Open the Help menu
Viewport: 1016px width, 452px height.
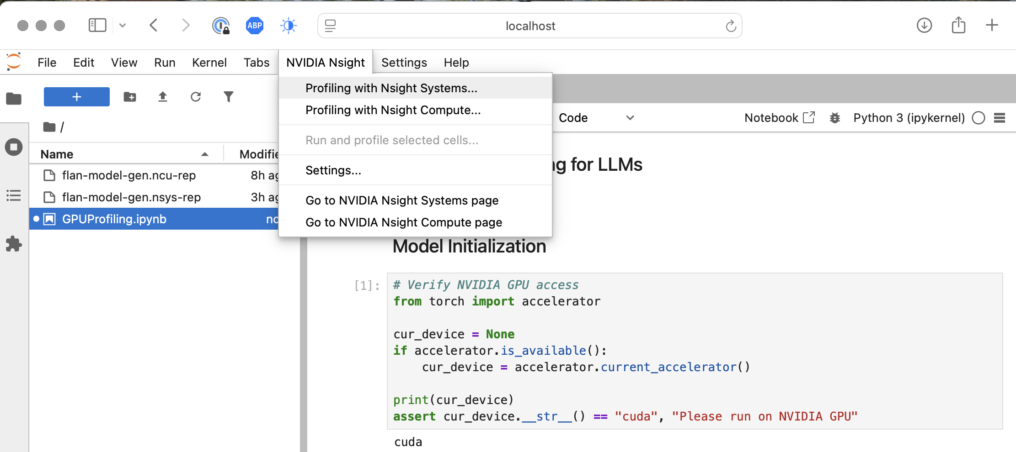[456, 63]
